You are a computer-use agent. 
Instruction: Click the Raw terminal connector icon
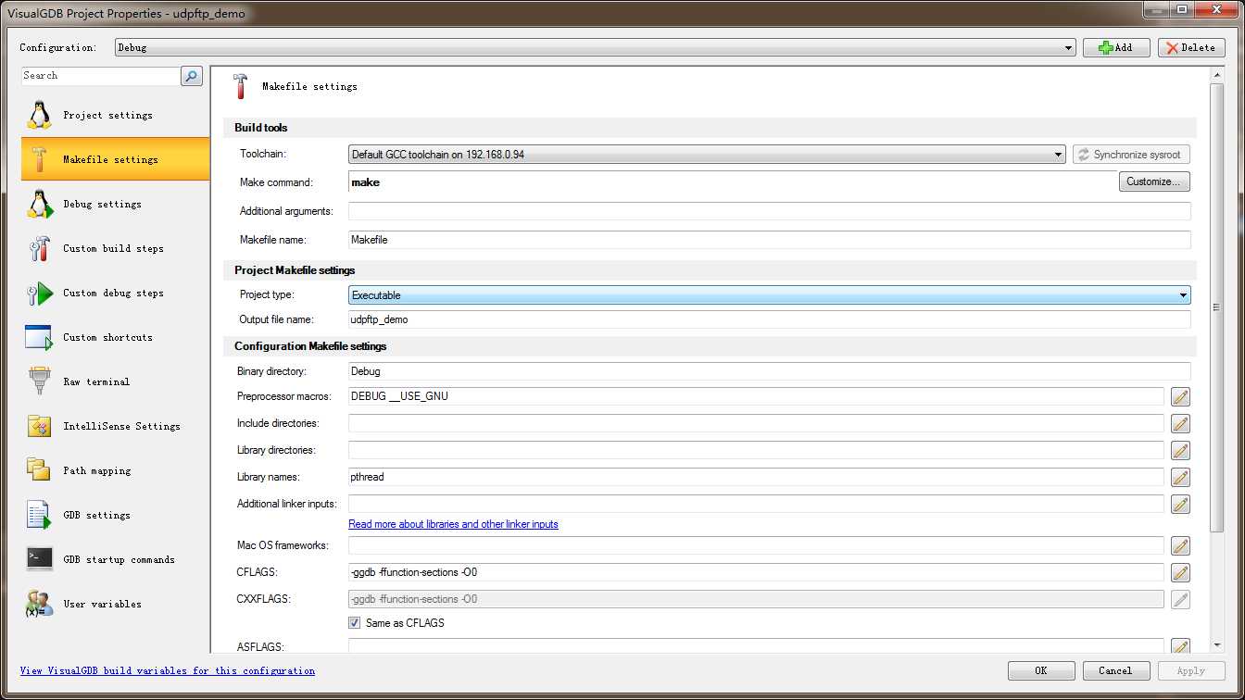pyautogui.click(x=39, y=381)
